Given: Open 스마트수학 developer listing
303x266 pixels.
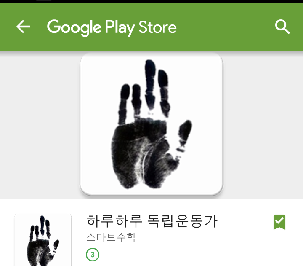Looking at the screenshot, I should 111,237.
